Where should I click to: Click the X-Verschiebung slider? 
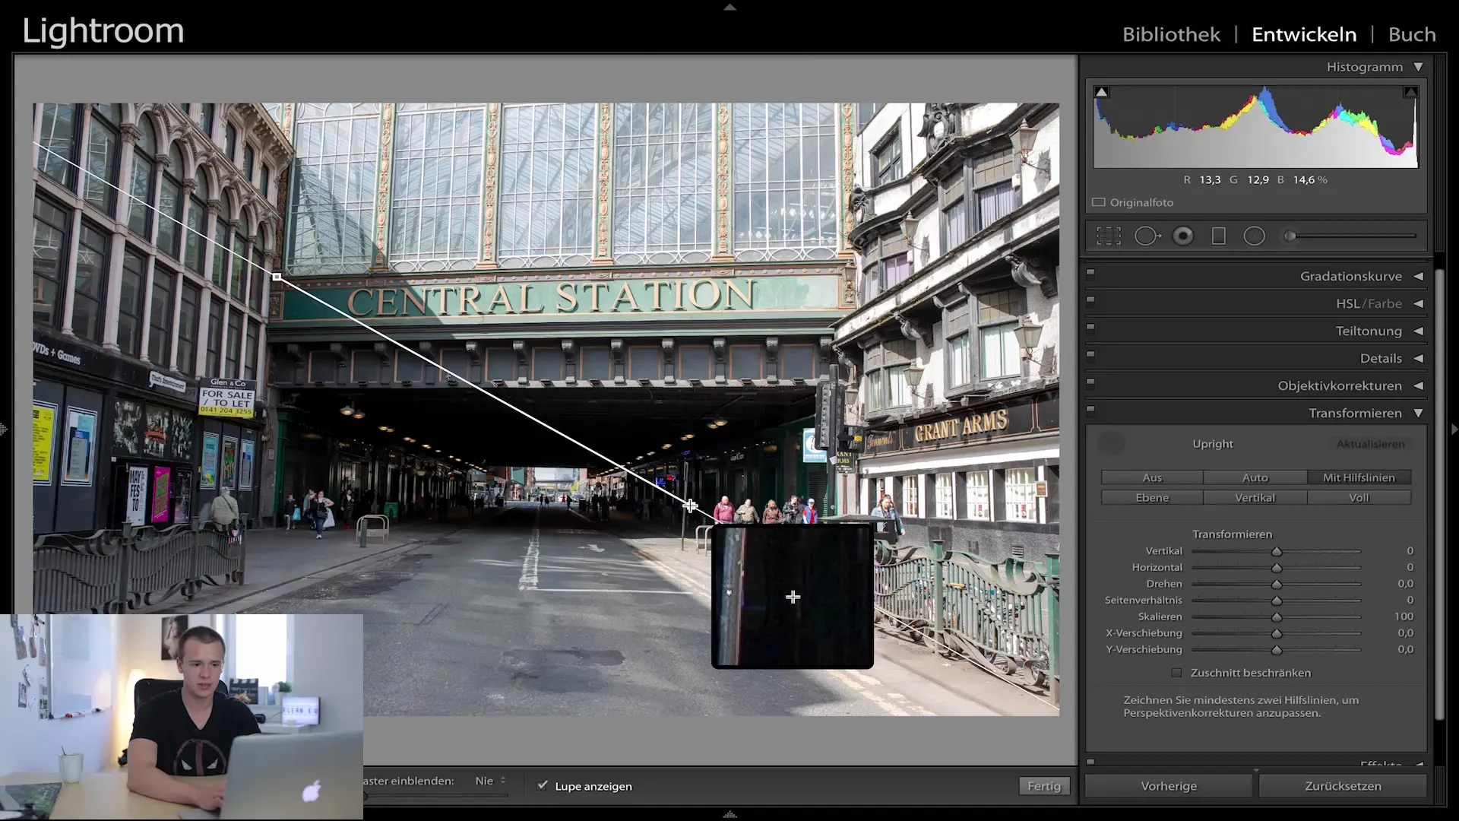[1277, 633]
